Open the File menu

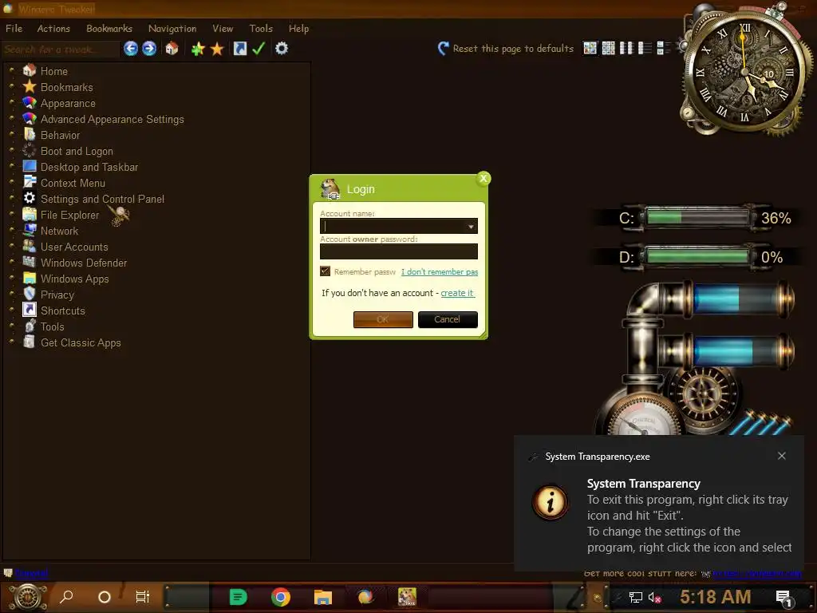(x=14, y=28)
